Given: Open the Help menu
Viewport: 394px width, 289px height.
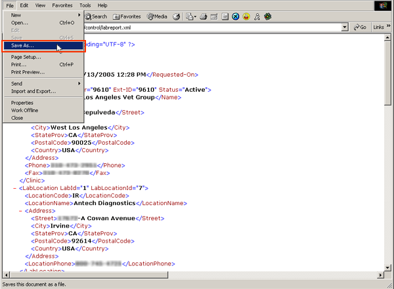Looking at the screenshot, I should (102, 5).
